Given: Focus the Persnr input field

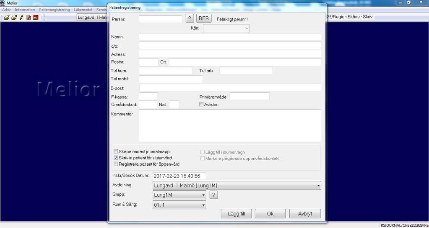Looking at the screenshot, I should (161, 19).
